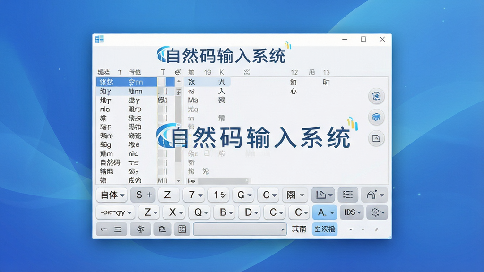Open the bordered character dropdown before the export icon
The image size is (484, 272).
pos(295,195)
